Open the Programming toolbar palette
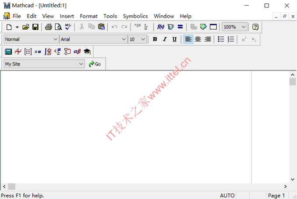297x199 pixels. coord(67,52)
